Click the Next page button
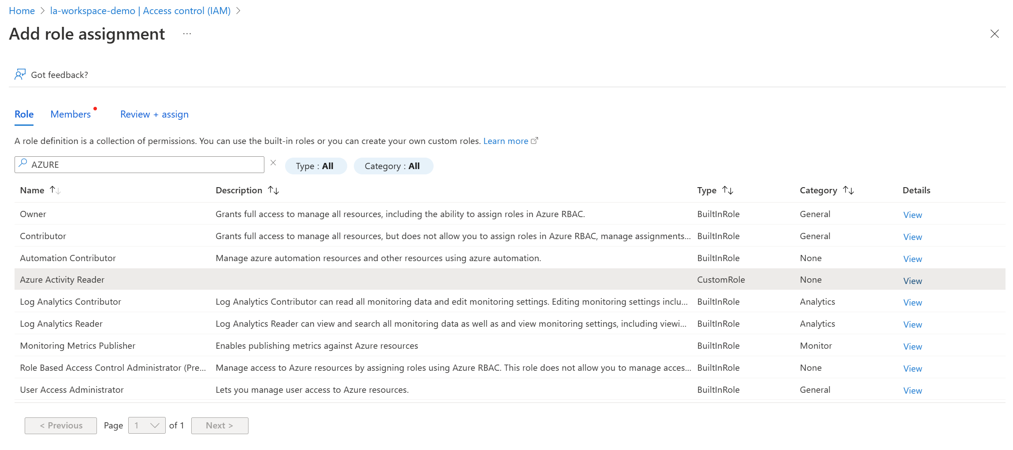The width and height of the screenshot is (1013, 450). coord(219,425)
